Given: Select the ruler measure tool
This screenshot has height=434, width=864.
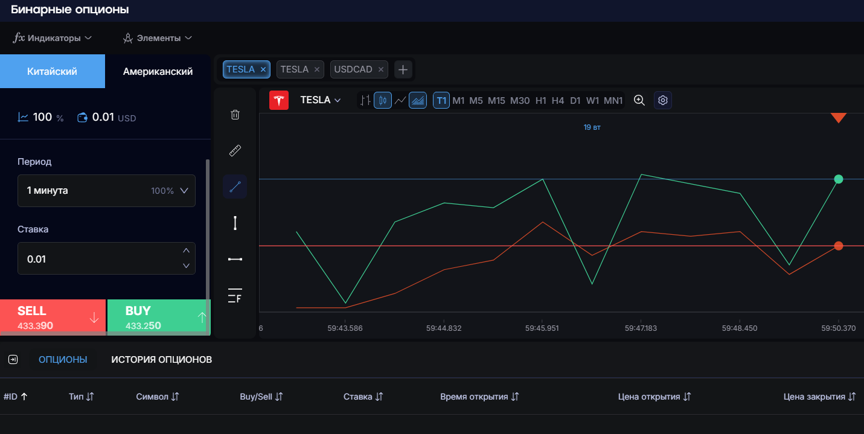Looking at the screenshot, I should point(235,150).
